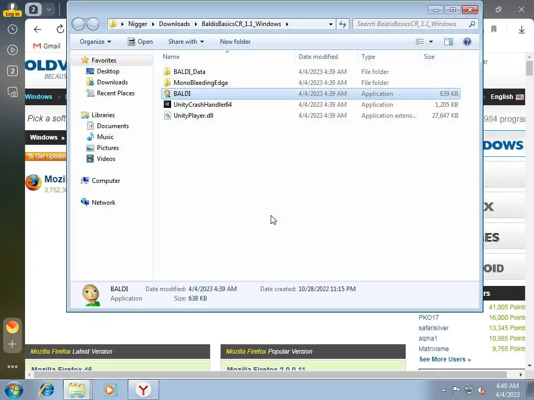
Task: Click the Explorer search magnifier icon
Action: point(472,24)
